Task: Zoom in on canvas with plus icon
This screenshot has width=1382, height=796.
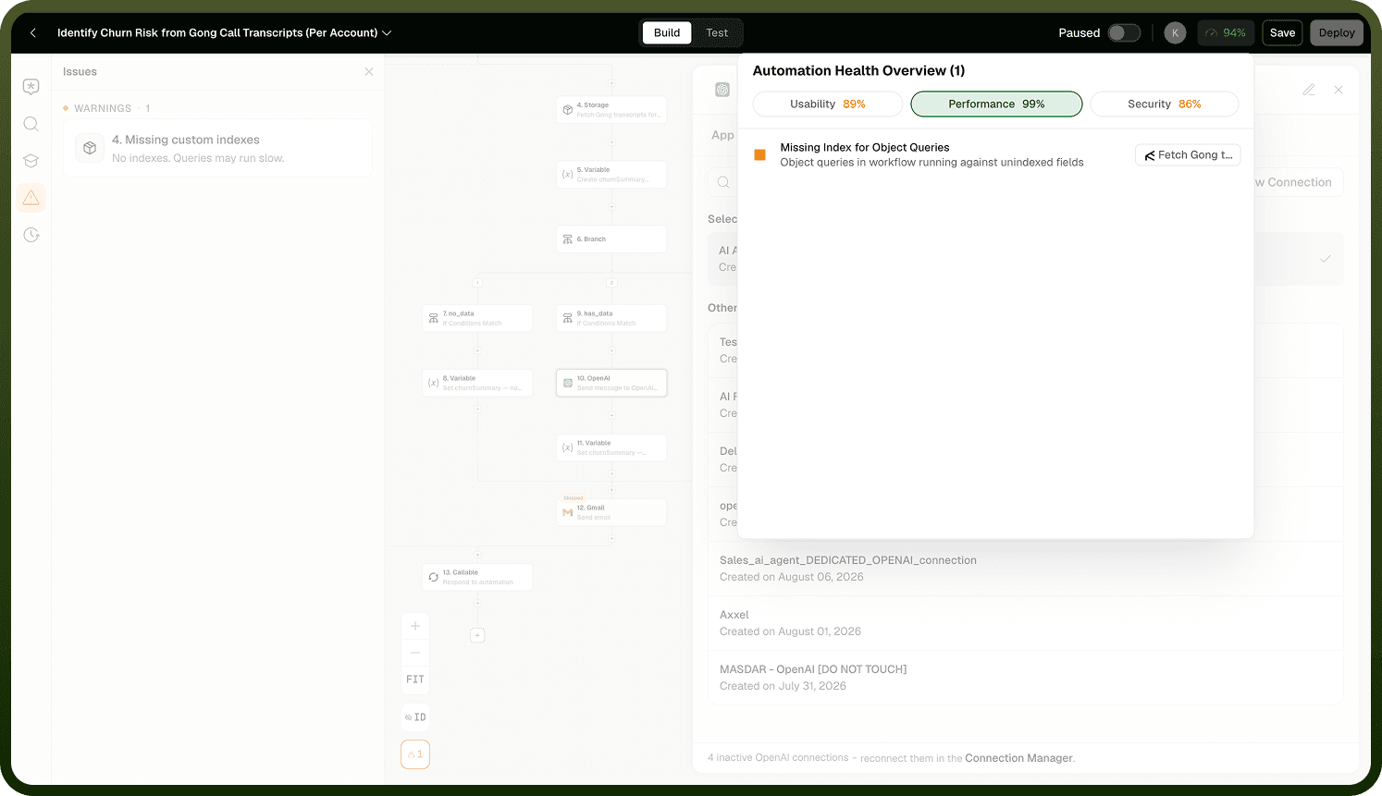Action: (415, 626)
